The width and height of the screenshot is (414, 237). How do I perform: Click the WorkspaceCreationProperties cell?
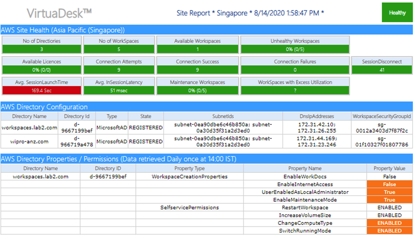pyautogui.click(x=189, y=176)
